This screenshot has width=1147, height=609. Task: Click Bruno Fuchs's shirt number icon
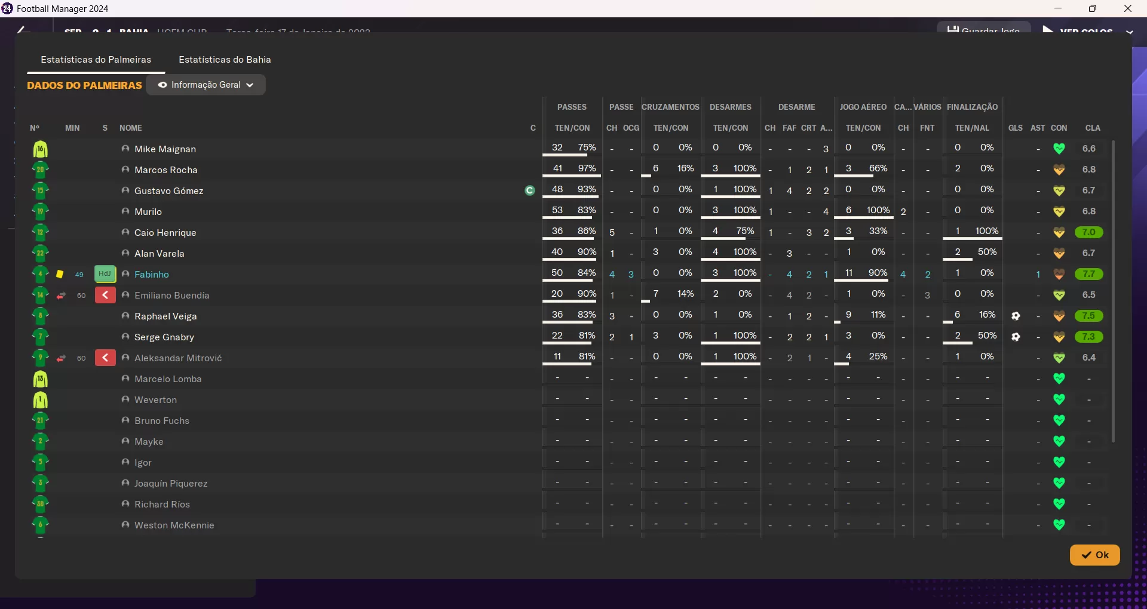40,421
